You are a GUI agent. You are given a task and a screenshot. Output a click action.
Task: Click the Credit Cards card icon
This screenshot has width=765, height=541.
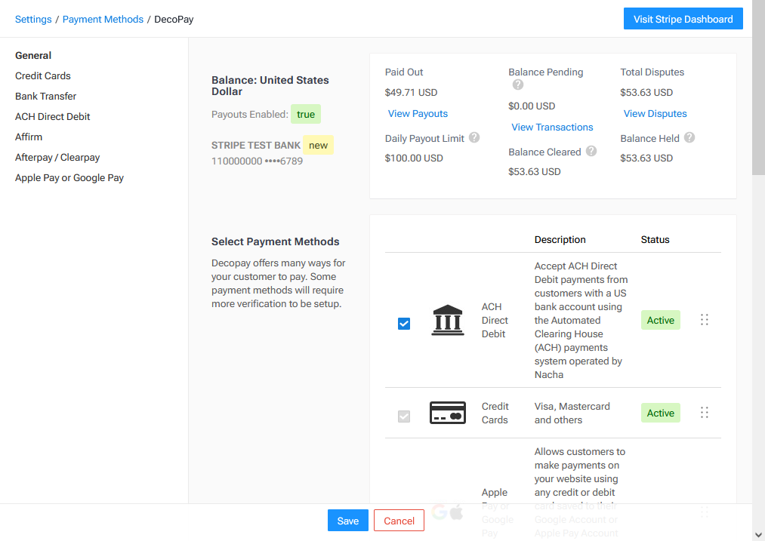448,413
